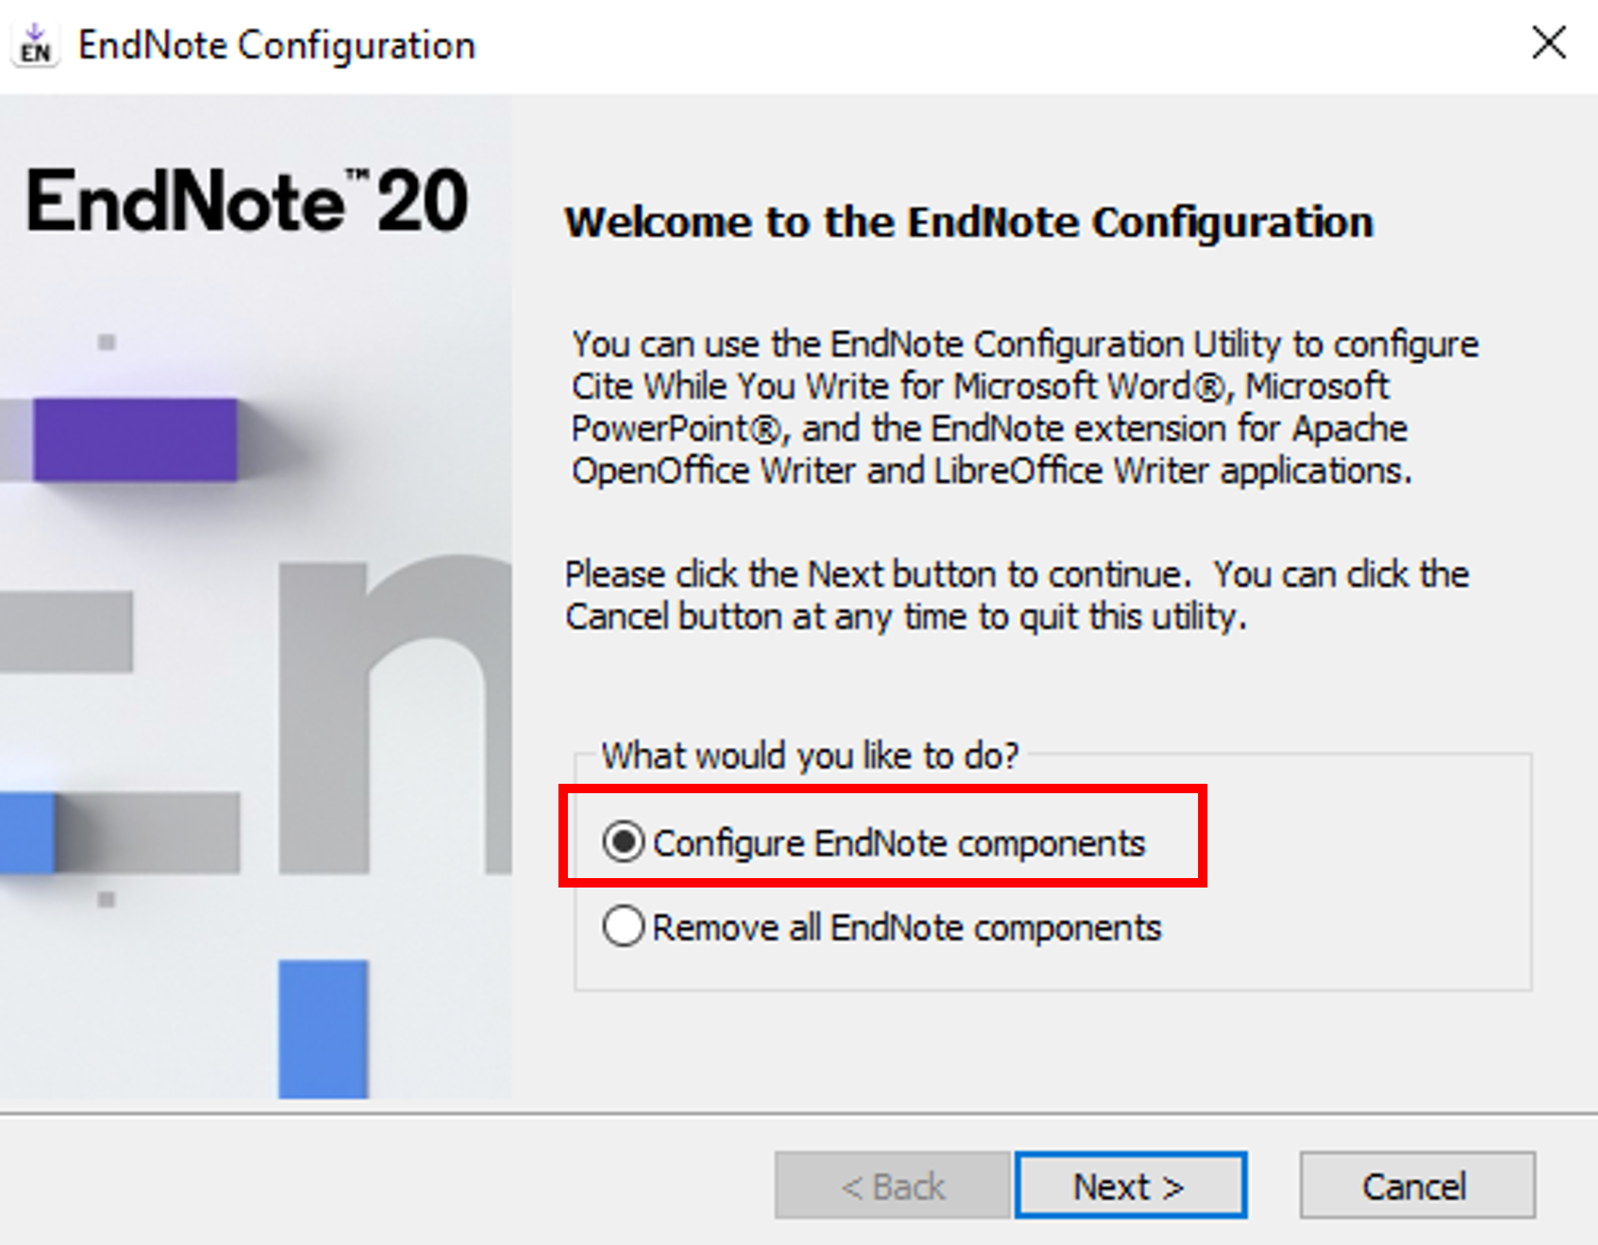The width and height of the screenshot is (1598, 1245).
Task: Select the Remove all EndNote components radio button
Action: [x=624, y=926]
